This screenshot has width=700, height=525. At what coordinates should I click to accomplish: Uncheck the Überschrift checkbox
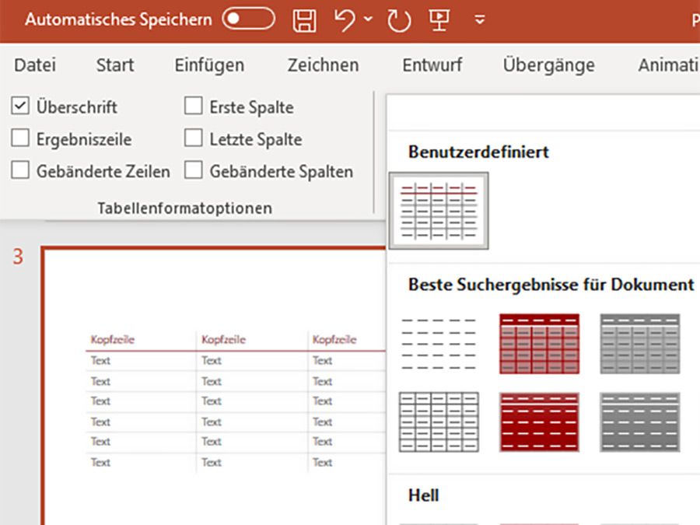pos(20,106)
